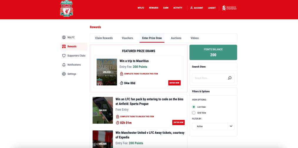The height and width of the screenshot is (148, 298).
Task: Click the stopwatch icon beside 04w 00d
Action: [x=122, y=83]
